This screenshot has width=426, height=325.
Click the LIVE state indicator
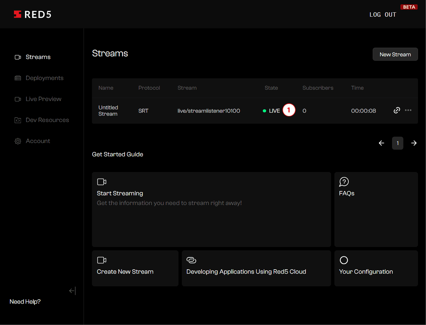[271, 111]
